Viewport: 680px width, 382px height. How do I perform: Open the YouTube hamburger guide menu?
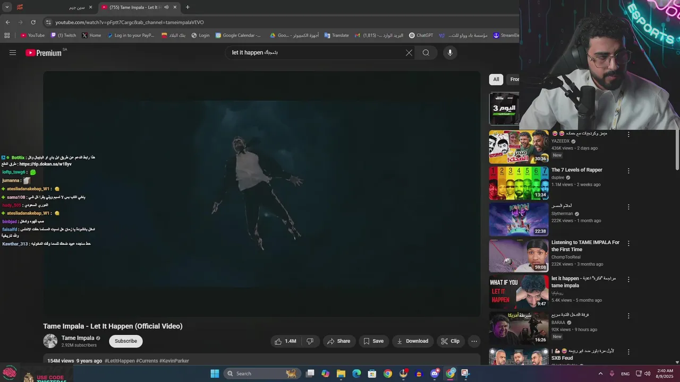(13, 53)
